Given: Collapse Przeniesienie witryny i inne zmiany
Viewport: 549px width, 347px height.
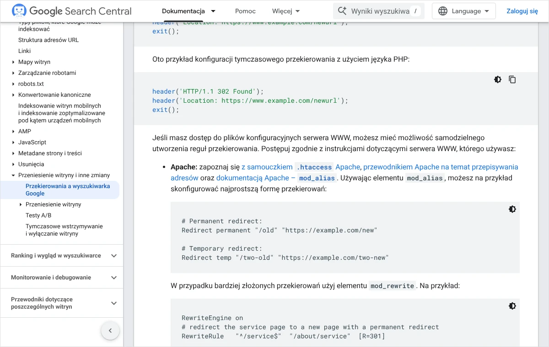Looking at the screenshot, I should 13,175.
